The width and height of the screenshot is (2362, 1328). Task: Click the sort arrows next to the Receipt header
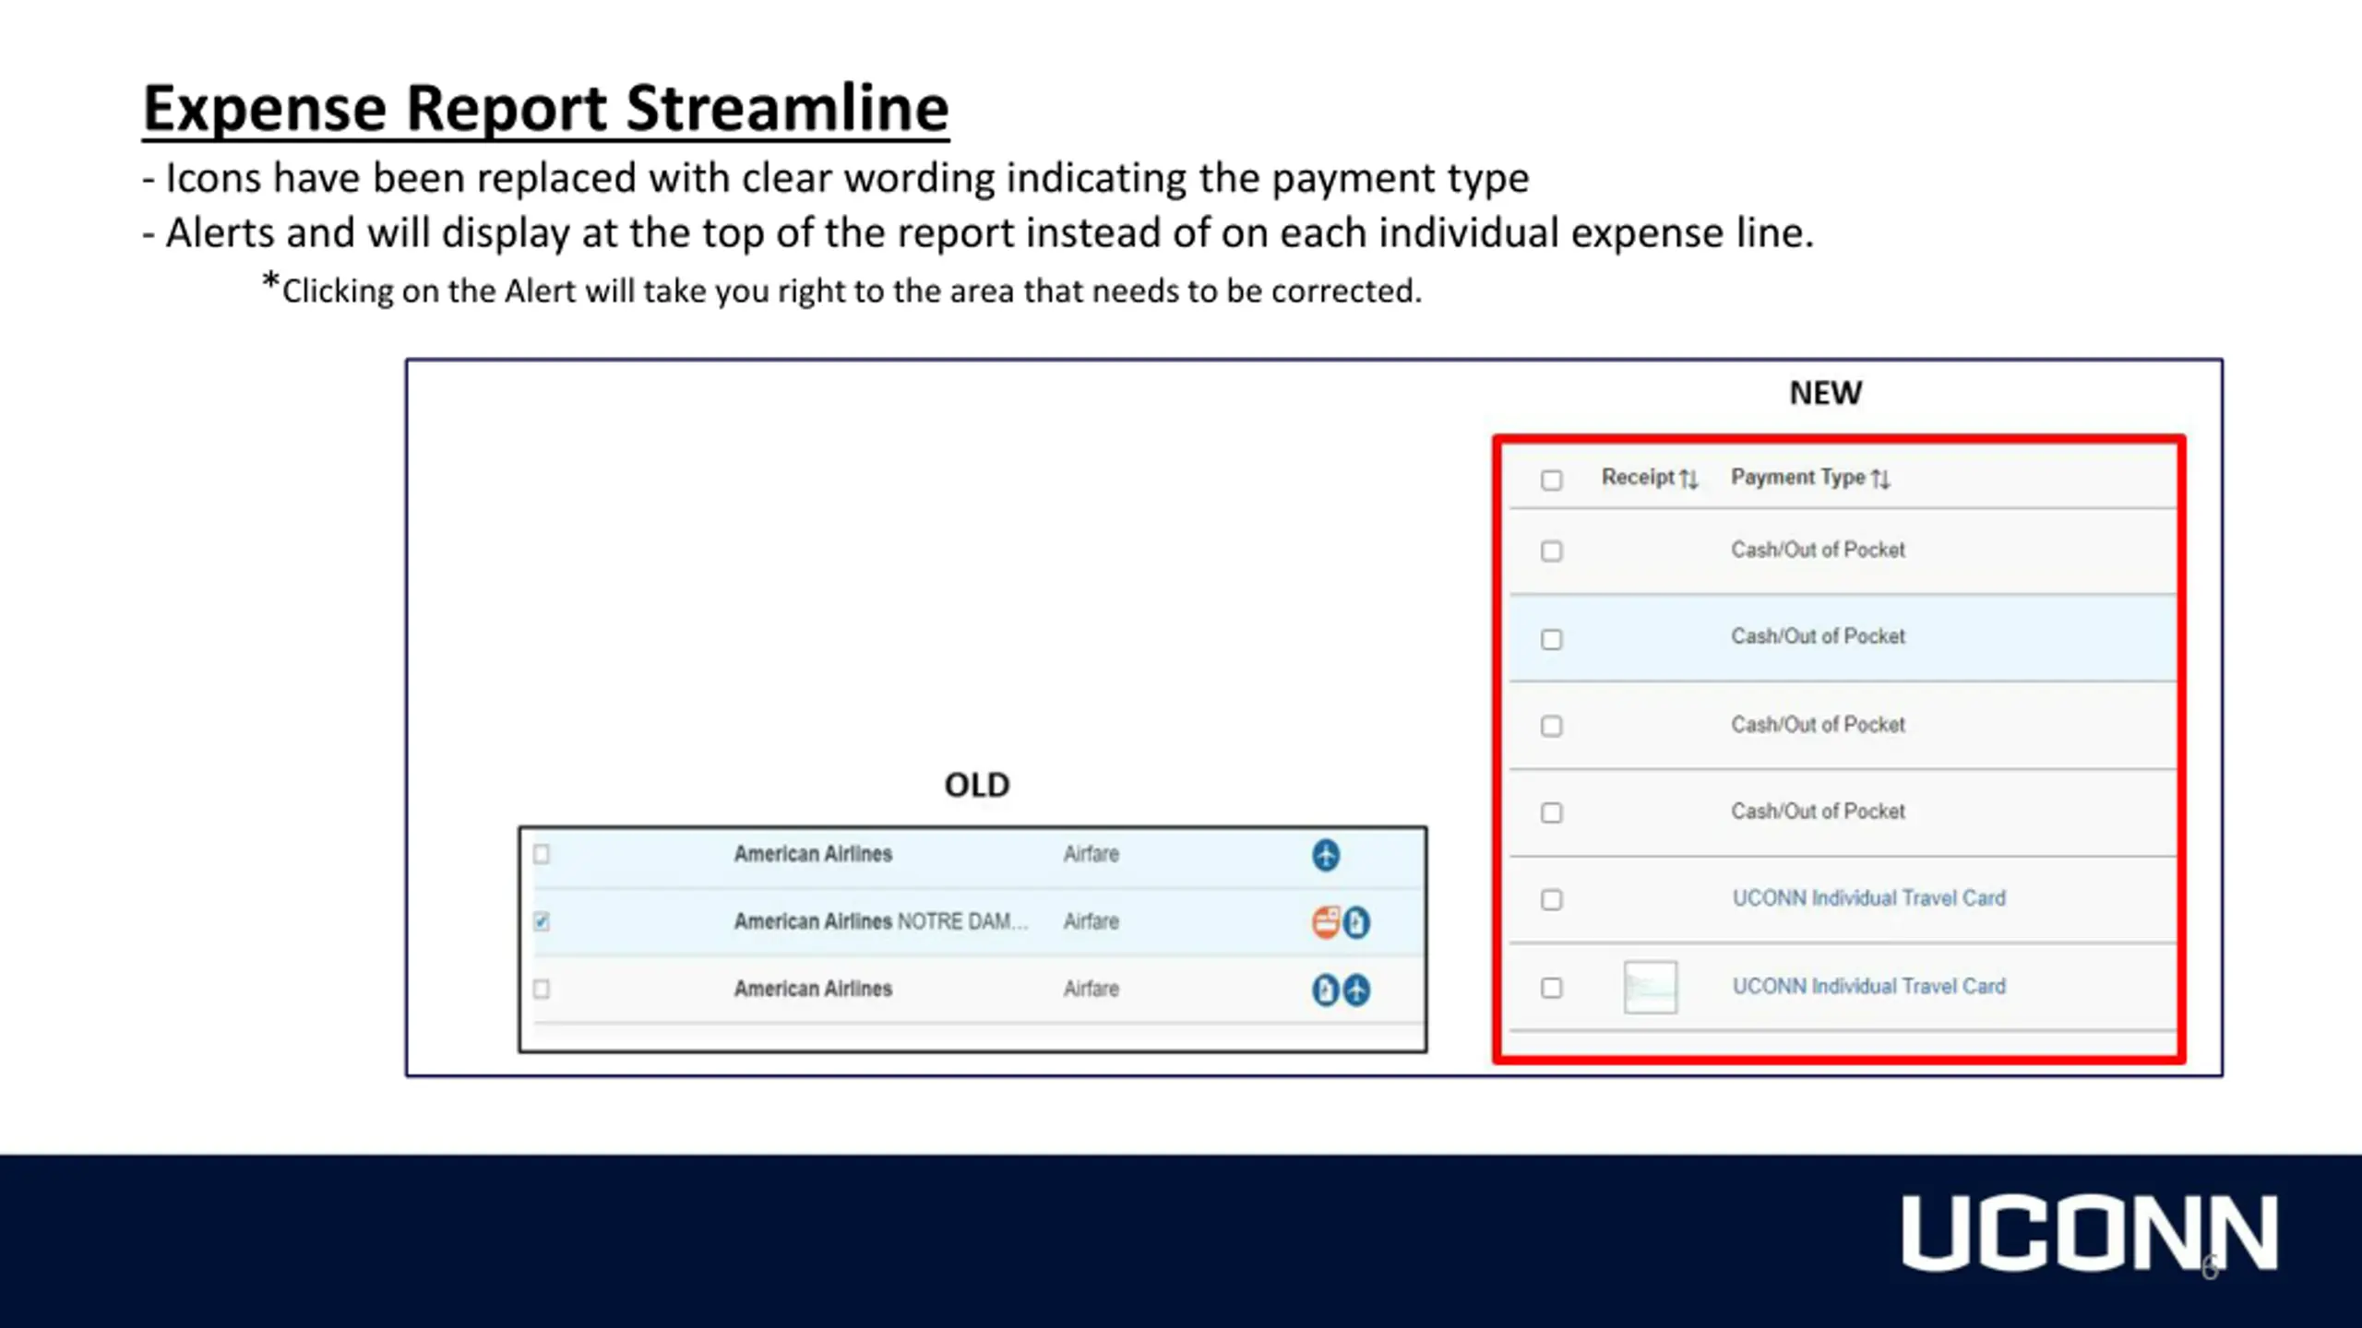pos(1688,479)
